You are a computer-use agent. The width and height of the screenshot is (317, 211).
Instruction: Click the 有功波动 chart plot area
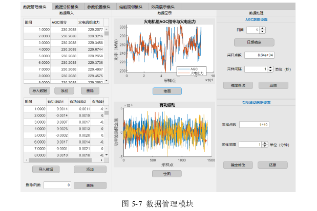point(167,132)
